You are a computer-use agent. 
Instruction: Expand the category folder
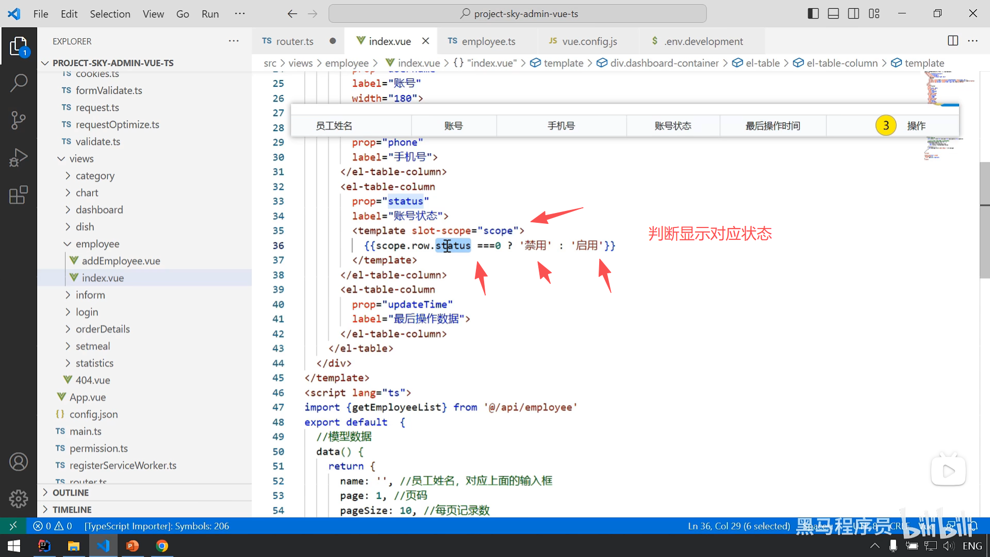click(x=95, y=175)
